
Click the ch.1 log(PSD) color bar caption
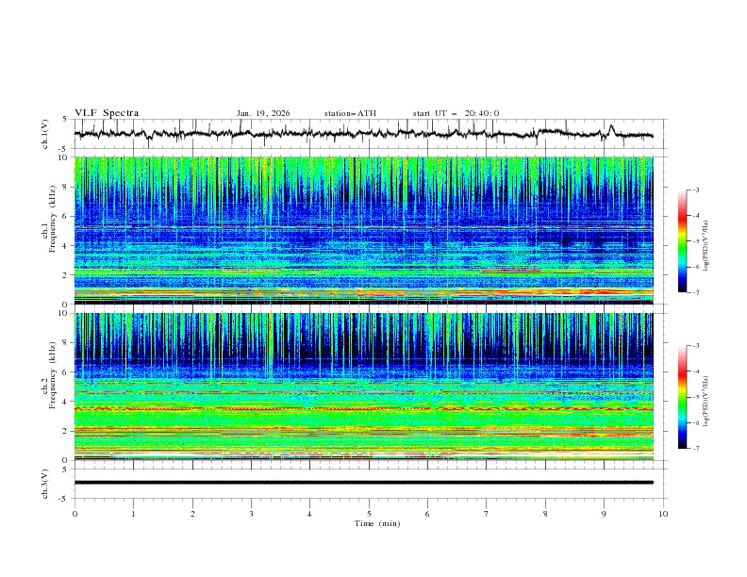[706, 246]
